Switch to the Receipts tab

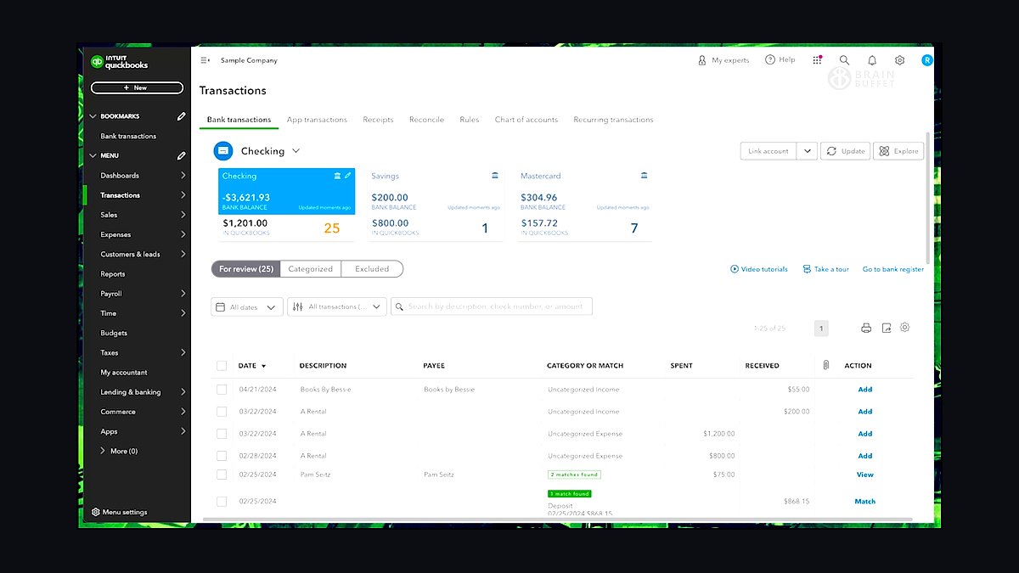(x=378, y=120)
